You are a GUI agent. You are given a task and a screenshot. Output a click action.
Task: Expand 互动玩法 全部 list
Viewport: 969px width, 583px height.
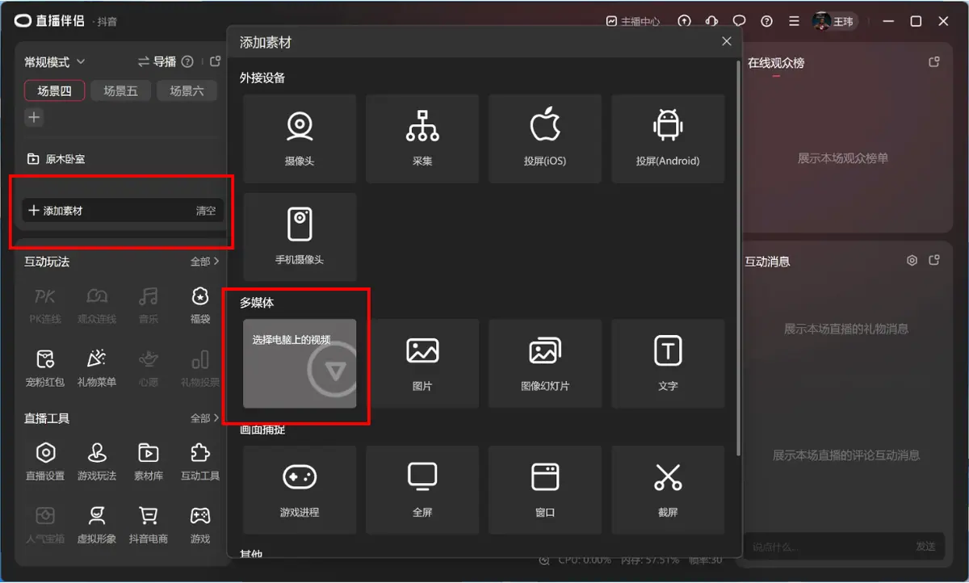click(x=205, y=262)
